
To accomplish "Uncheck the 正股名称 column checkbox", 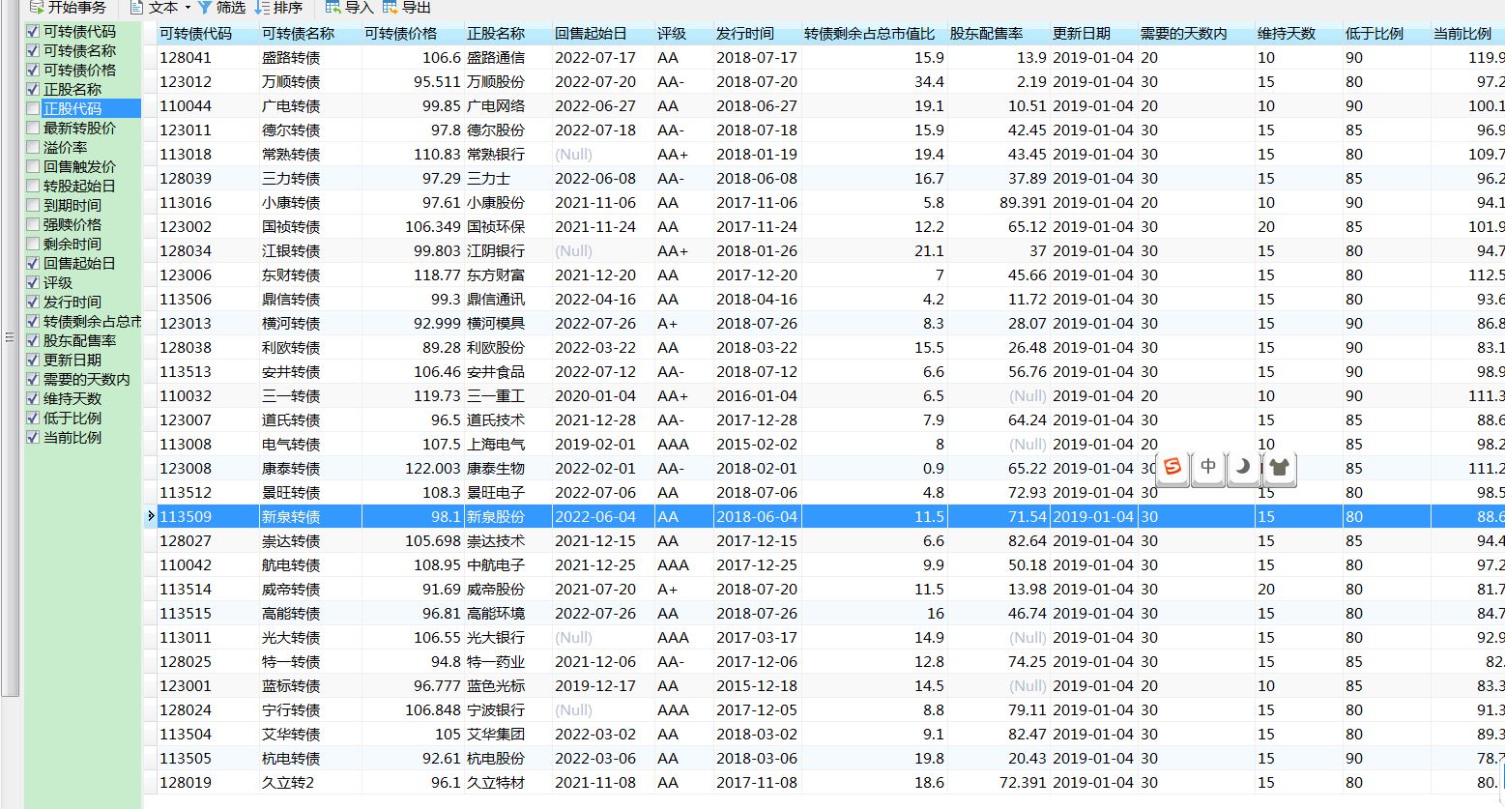I will coord(34,89).
